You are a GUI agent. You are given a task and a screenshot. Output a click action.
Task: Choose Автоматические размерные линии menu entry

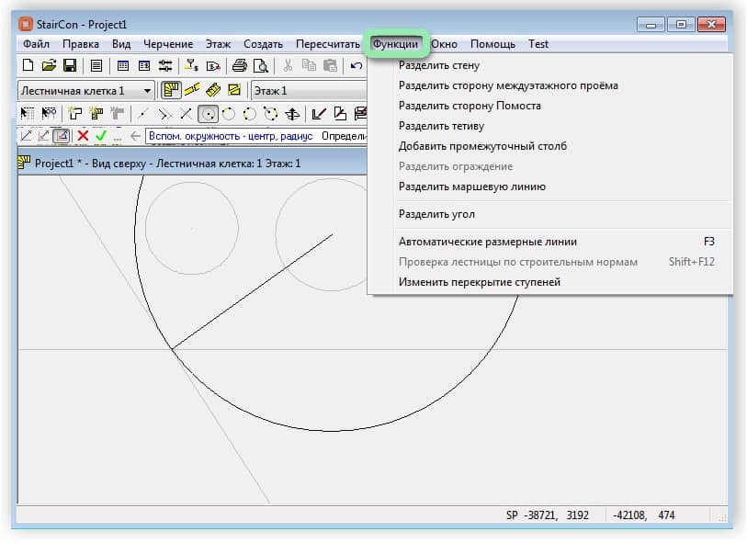click(x=487, y=242)
